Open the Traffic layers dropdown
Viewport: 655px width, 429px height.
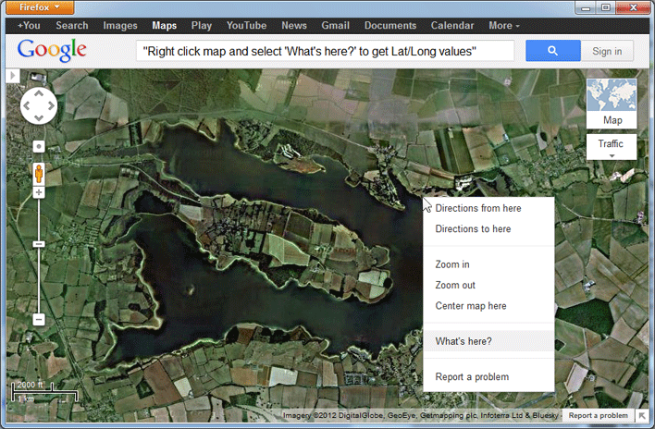tap(612, 147)
